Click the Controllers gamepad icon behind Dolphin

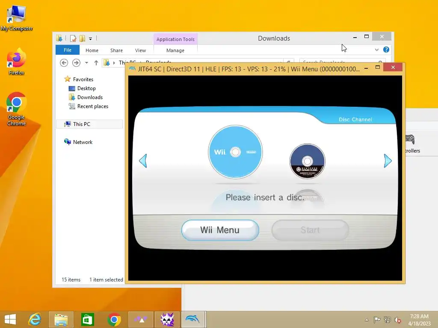409,139
